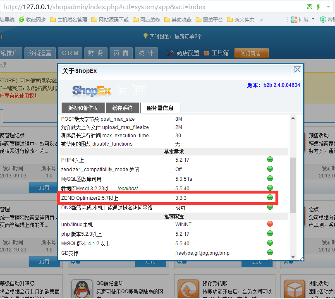
Task: Switch to 缓存系统 tab
Action: pyautogui.click(x=122, y=108)
